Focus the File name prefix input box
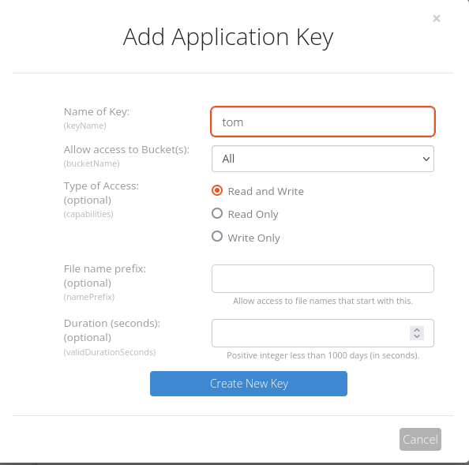Viewport: 469px width, 465px height. point(323,279)
